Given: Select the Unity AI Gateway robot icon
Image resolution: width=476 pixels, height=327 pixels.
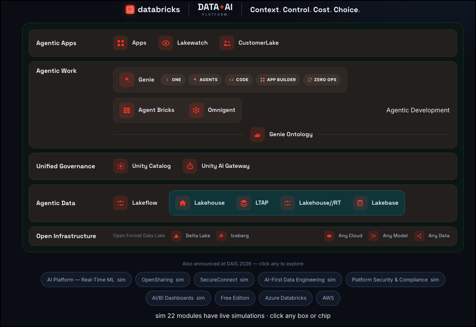Looking at the screenshot, I should (x=190, y=166).
